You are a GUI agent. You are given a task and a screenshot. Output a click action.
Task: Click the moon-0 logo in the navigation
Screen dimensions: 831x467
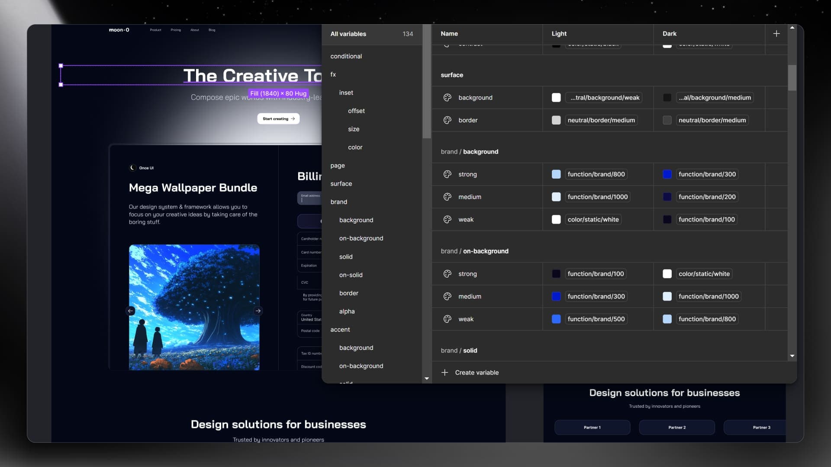coord(119,30)
